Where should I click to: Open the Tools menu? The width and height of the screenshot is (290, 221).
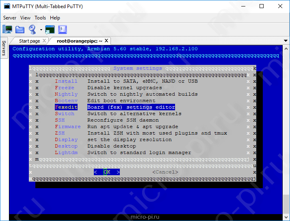pyautogui.click(x=40, y=18)
